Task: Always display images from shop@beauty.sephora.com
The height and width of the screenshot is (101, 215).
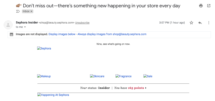Action: tap(112, 34)
